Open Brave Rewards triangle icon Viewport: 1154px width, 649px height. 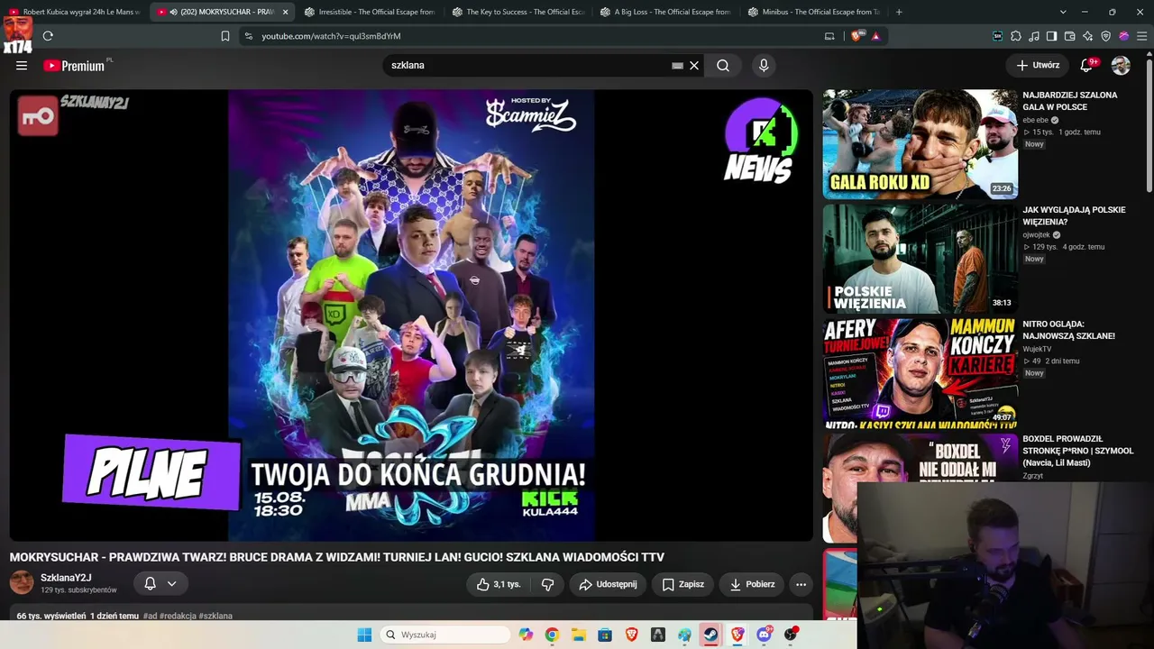coord(875,36)
